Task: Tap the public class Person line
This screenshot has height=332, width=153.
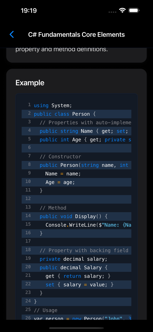Action: [76, 114]
